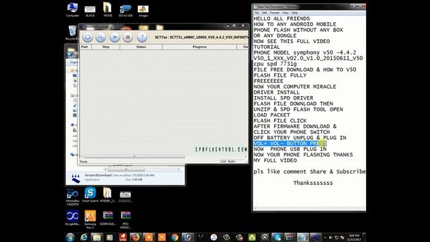Screen dimensions: 430x242
Task: Open Skype from the taskbar
Action: [277, 237]
